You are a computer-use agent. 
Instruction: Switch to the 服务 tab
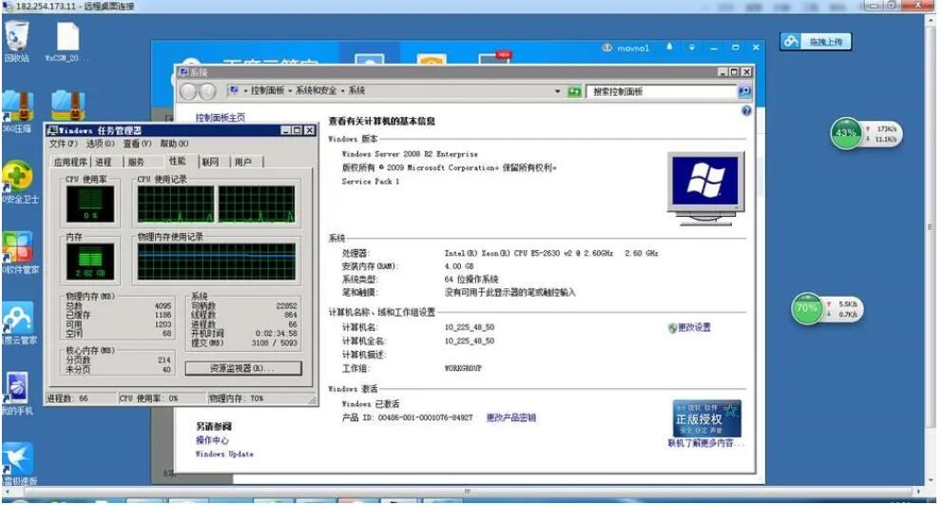click(x=136, y=163)
